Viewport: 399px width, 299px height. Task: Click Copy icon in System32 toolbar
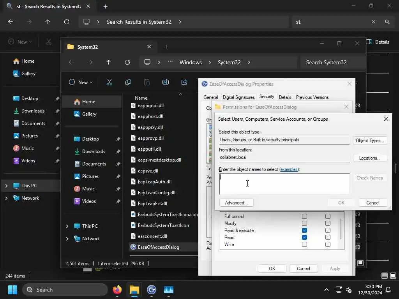click(128, 82)
